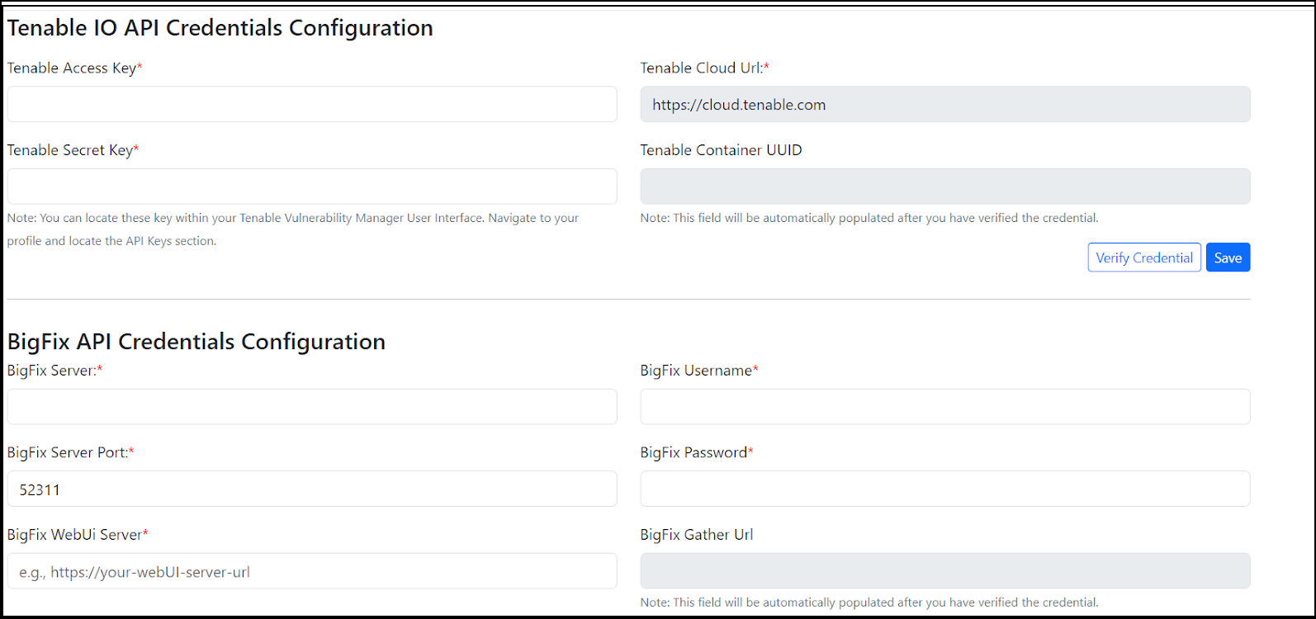Click the BigFix Server input box
This screenshot has height=619, width=1316.
[x=312, y=407]
